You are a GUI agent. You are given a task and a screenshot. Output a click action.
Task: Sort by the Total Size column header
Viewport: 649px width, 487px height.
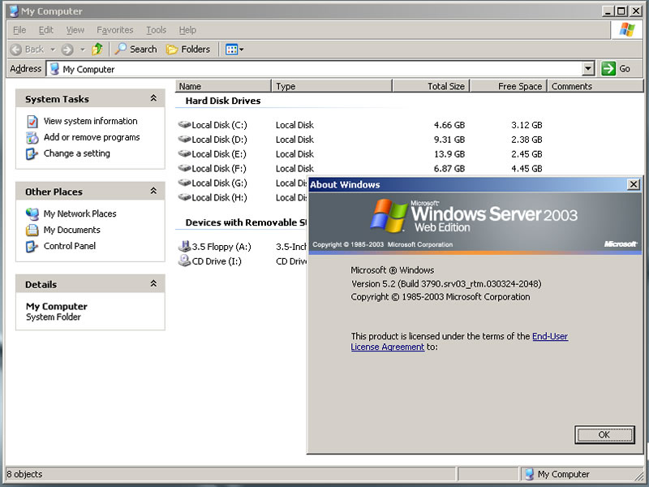(431, 86)
